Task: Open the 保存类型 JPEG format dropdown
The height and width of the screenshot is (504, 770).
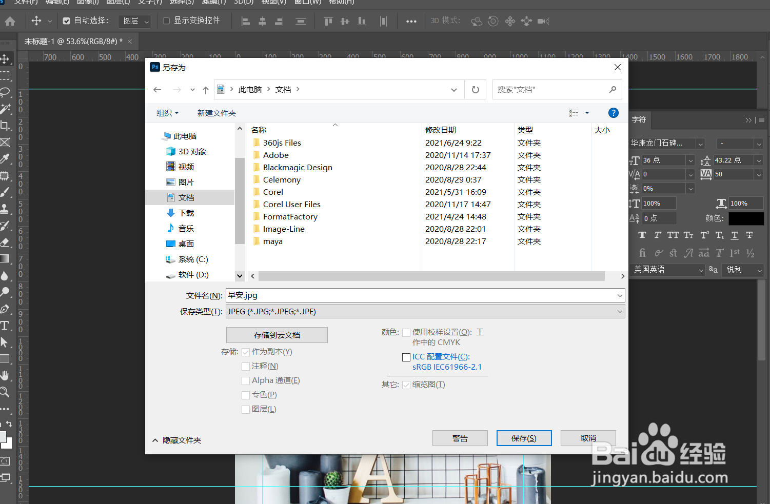Action: (x=425, y=311)
